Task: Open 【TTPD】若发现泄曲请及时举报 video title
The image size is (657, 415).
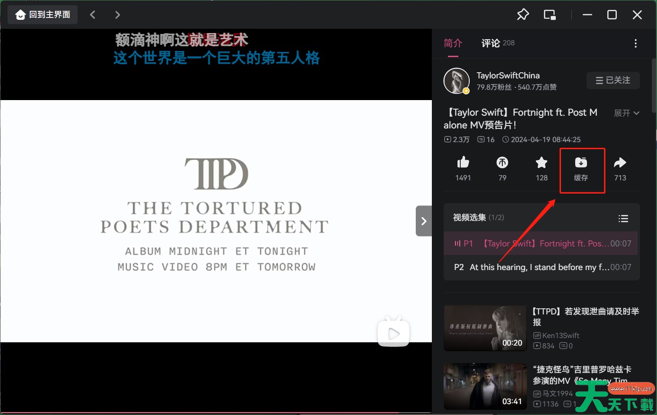Action: 586,317
